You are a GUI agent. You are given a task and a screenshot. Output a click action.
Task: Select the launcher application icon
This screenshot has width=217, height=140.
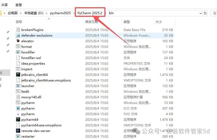pyautogui.click(x=18, y=86)
